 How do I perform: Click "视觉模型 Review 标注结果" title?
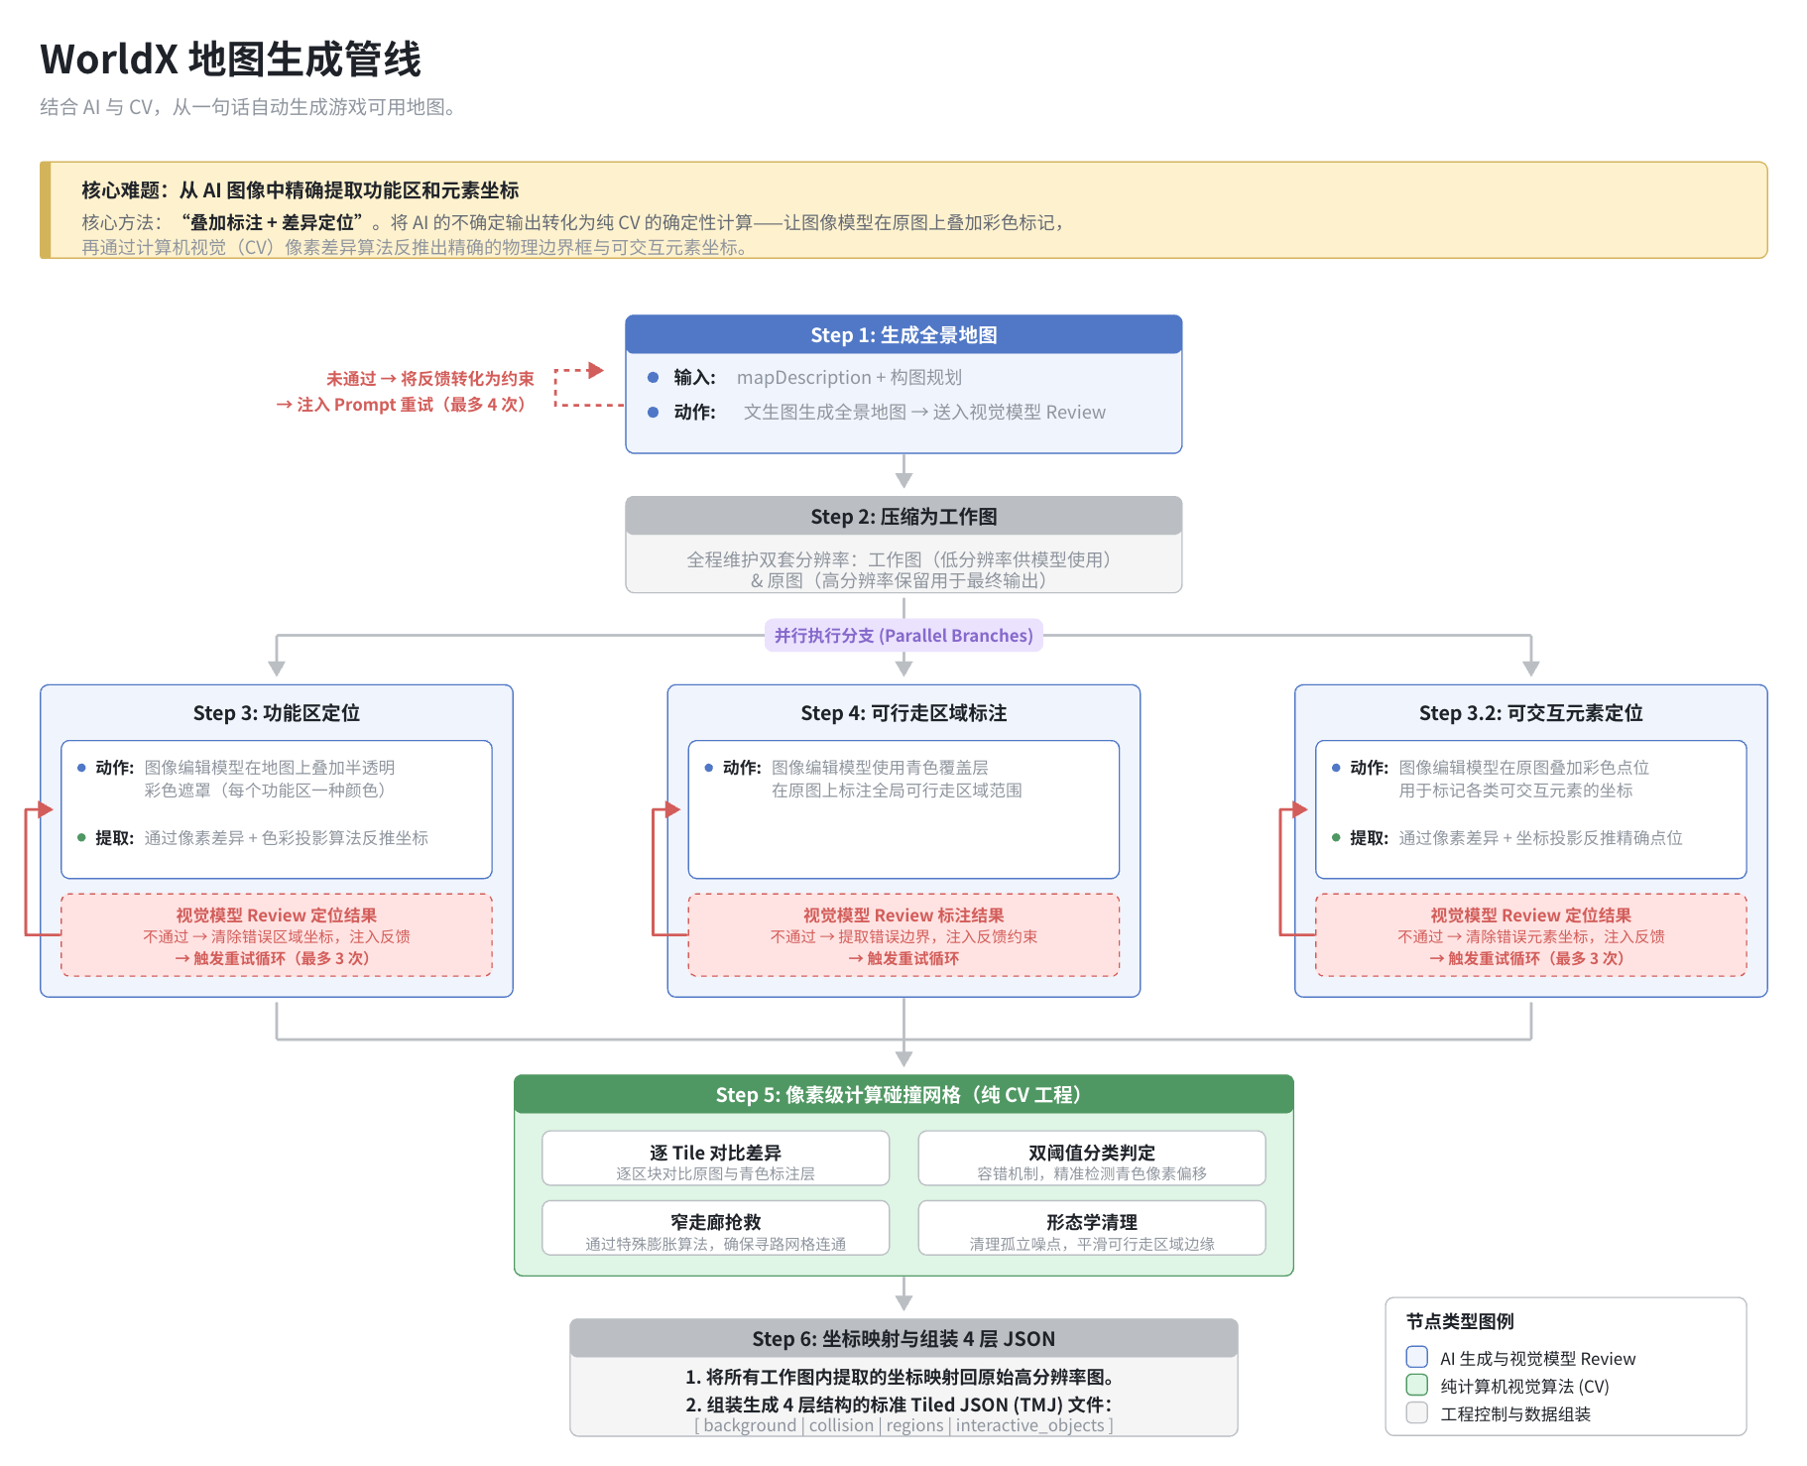coord(903,916)
